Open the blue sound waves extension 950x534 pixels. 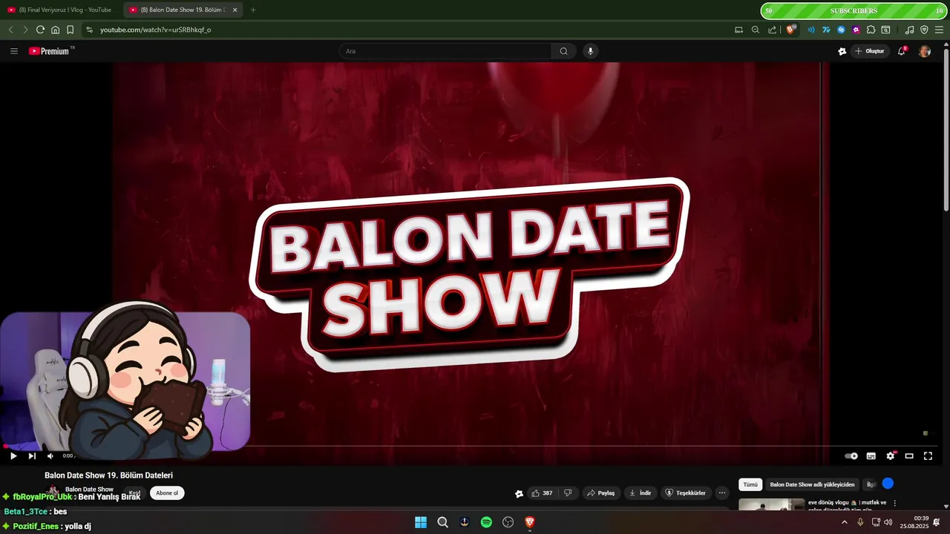811,30
